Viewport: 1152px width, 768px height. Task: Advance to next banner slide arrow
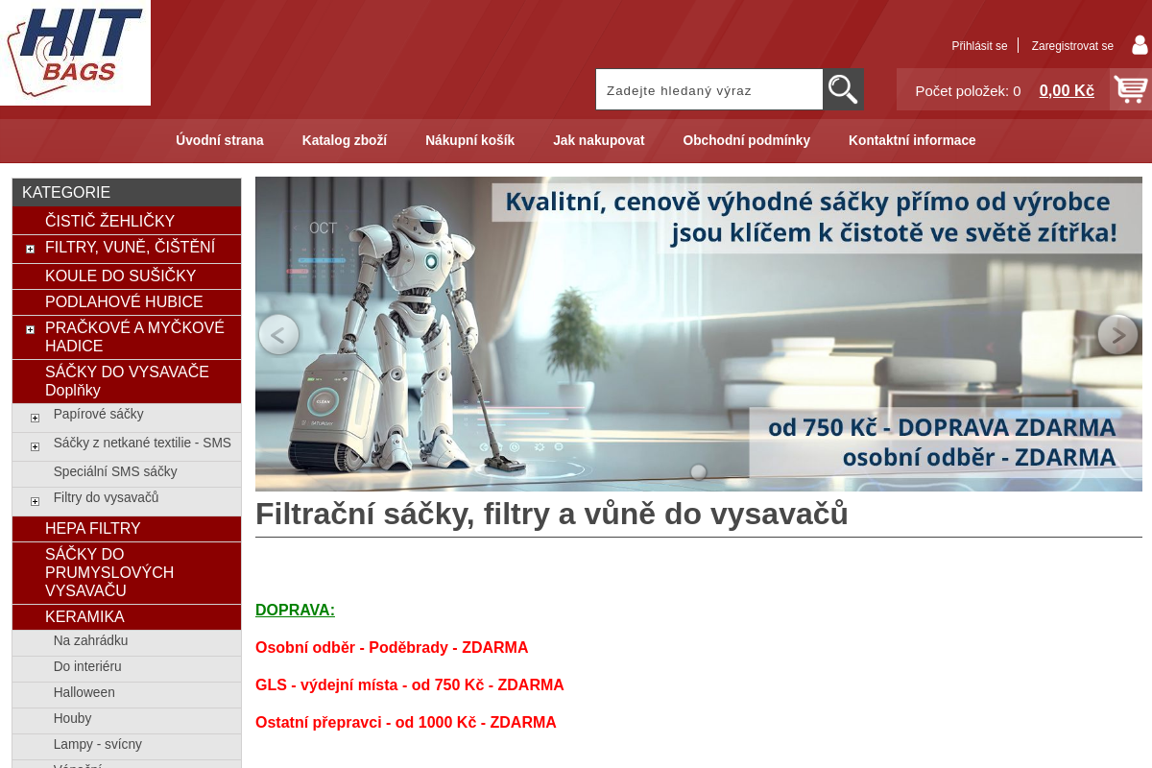[x=1117, y=335]
